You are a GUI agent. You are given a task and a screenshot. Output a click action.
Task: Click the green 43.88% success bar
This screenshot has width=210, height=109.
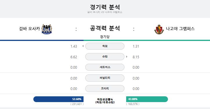pos(147,99)
